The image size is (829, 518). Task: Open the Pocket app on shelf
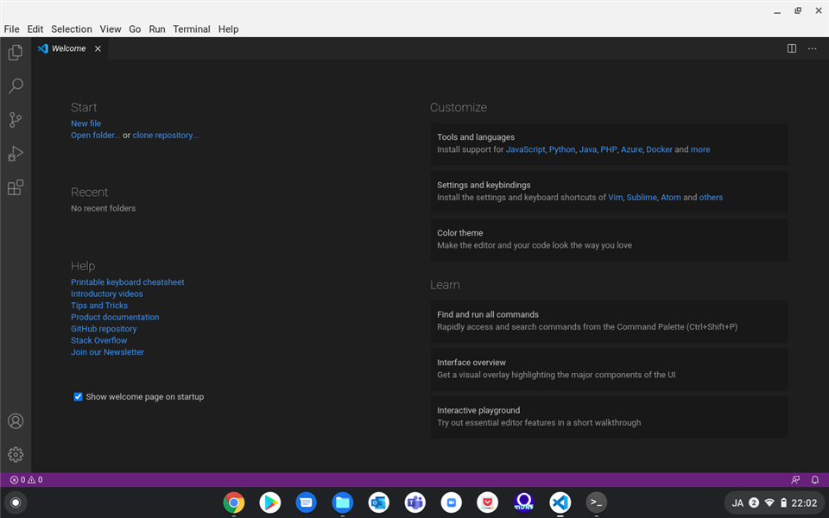coord(487,502)
